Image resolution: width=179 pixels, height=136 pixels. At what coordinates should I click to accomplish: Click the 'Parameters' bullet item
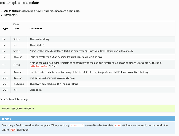[x=11, y=15]
